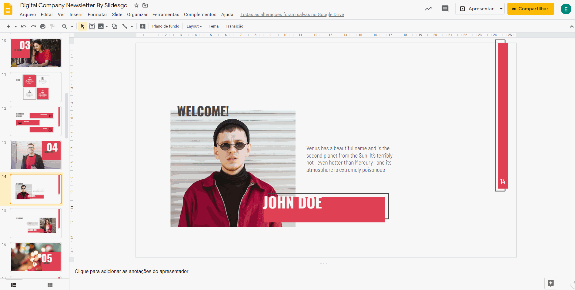Select slide 12 thumbnail
This screenshot has height=290, width=575.
click(x=36, y=121)
